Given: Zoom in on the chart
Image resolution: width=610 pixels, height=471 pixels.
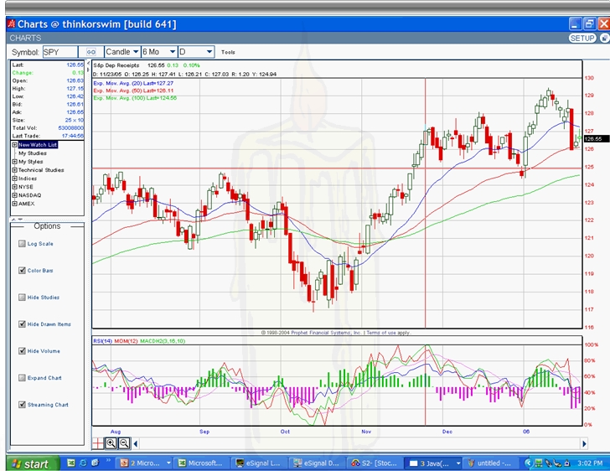Looking at the screenshot, I should 111,443.
